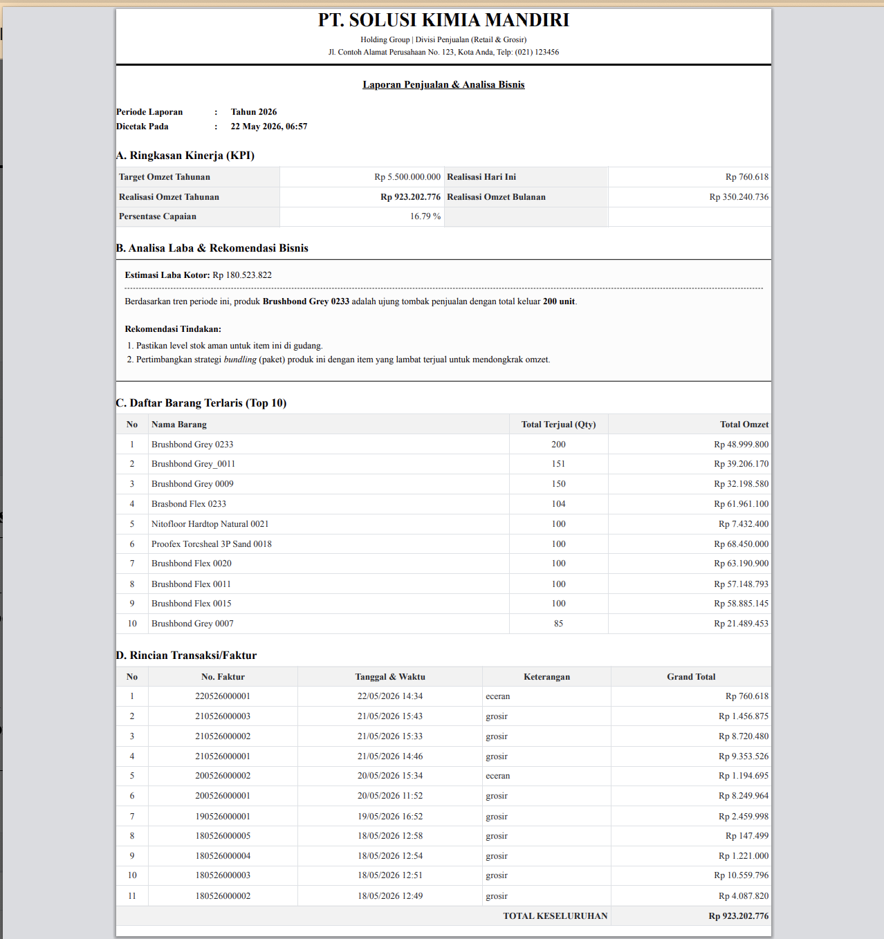Viewport: 884px width, 939px height.
Task: Select 'Nitofloor Hardtop Natural 0021' product name
Action: tap(210, 524)
